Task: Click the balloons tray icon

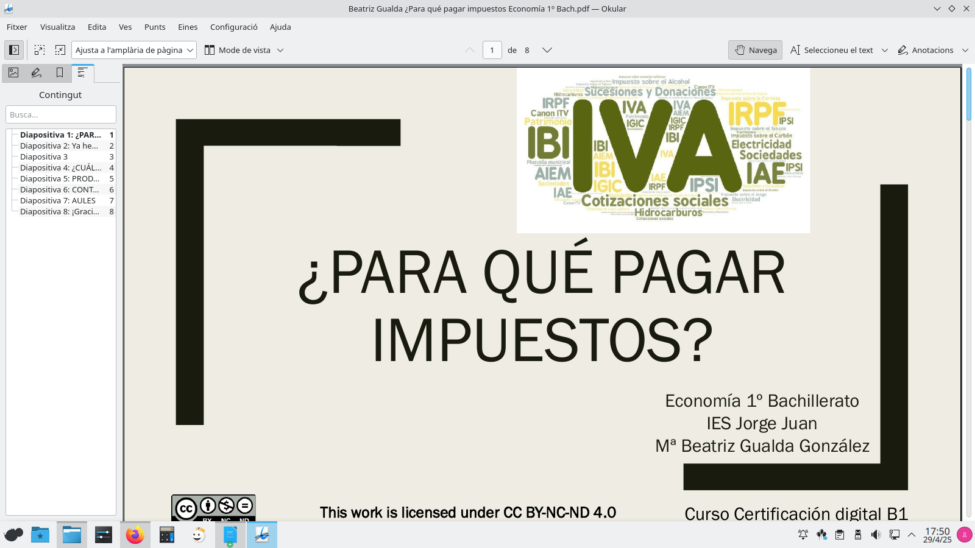Action: pos(821,535)
